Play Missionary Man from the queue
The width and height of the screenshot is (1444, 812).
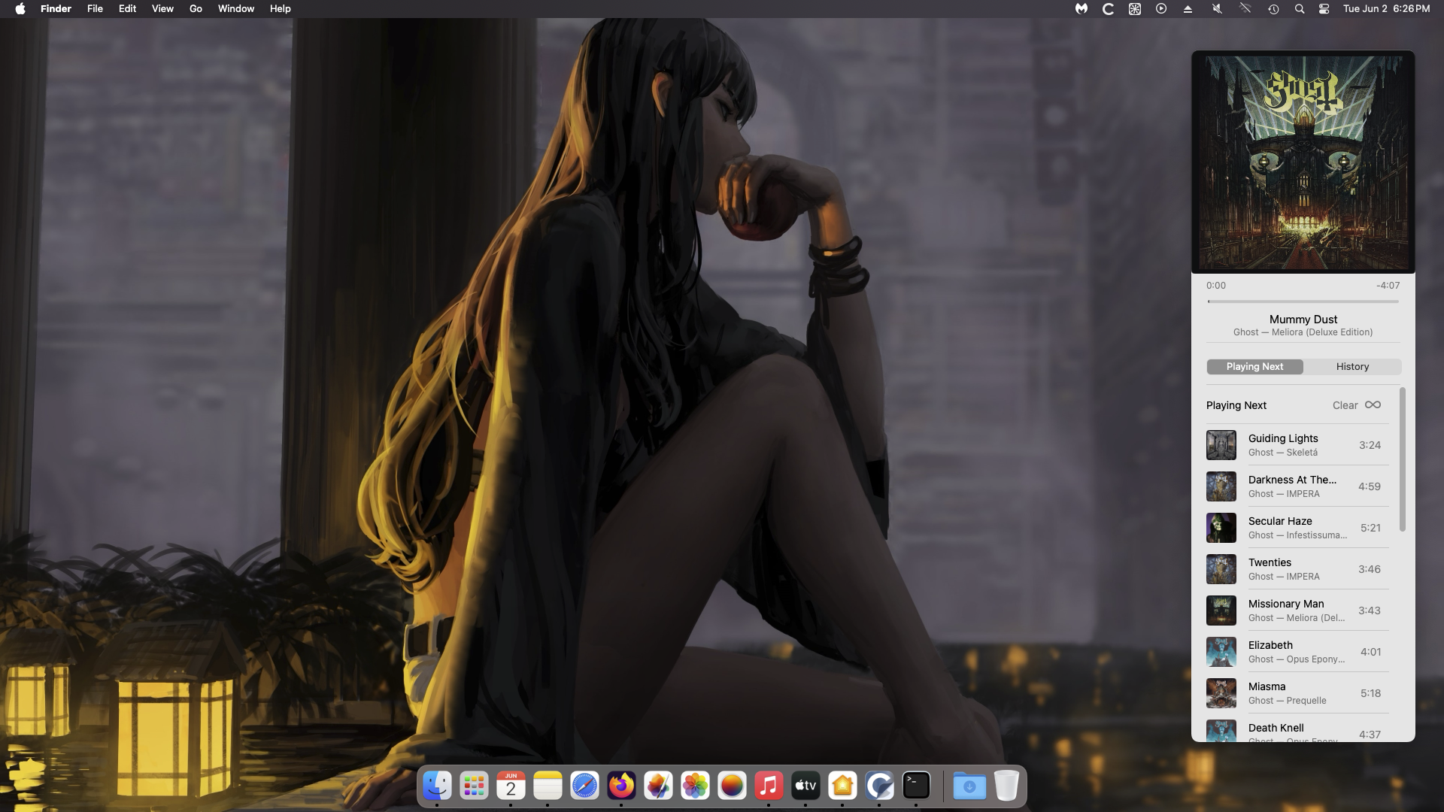coord(1297,611)
